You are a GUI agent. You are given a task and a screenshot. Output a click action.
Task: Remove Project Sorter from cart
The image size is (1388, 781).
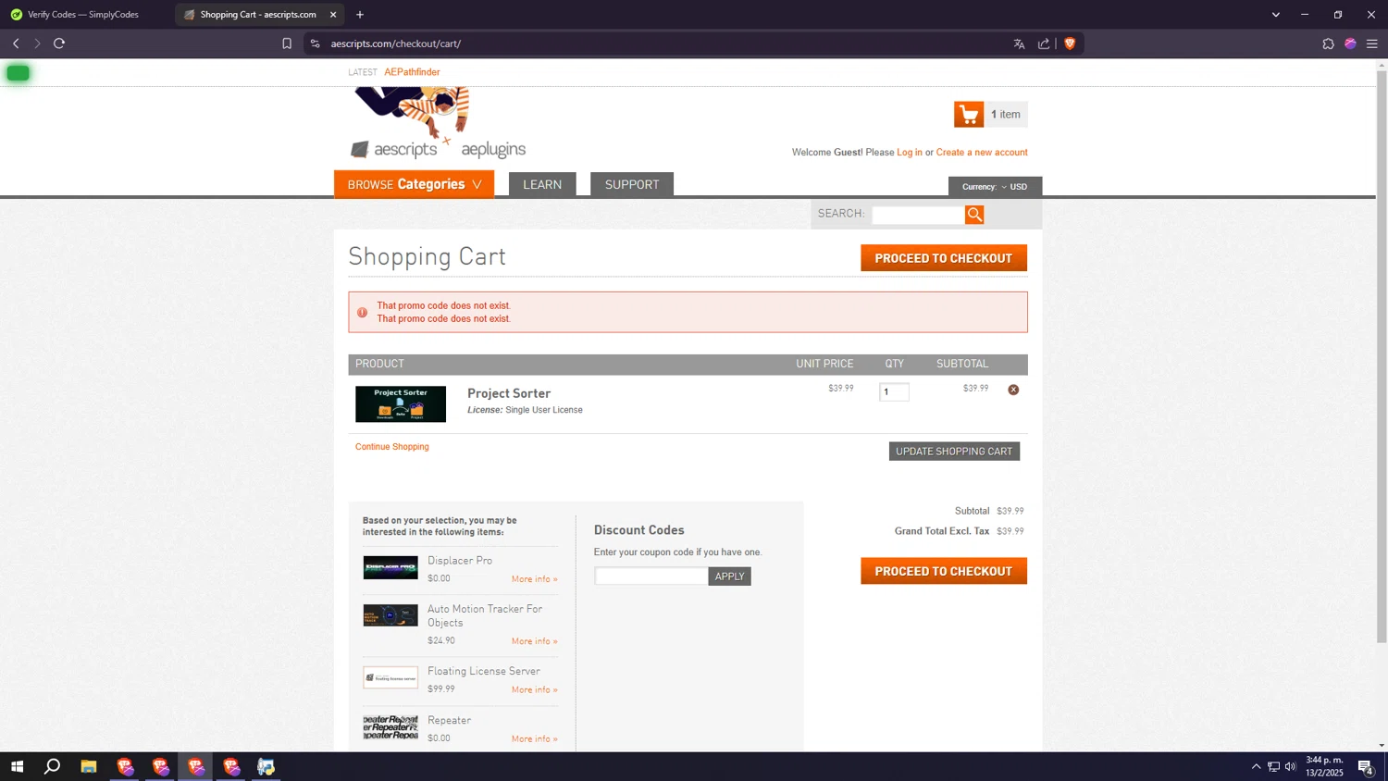coord(1013,390)
